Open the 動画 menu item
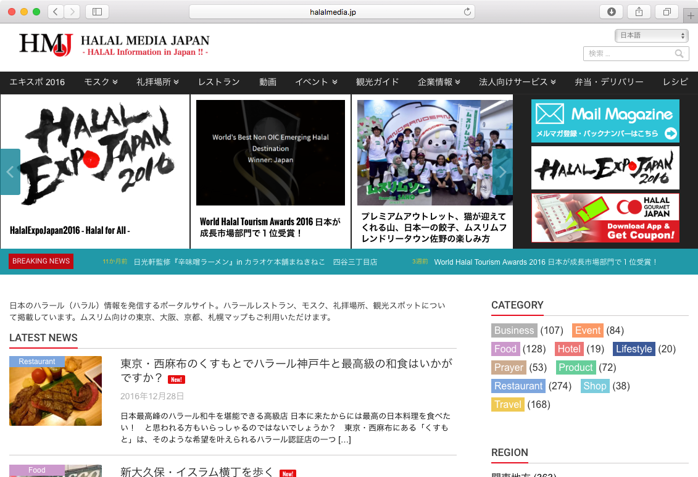 click(x=268, y=82)
